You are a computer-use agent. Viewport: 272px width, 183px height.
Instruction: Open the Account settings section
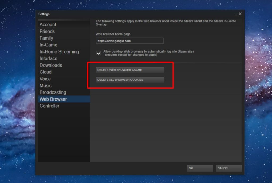(48, 24)
